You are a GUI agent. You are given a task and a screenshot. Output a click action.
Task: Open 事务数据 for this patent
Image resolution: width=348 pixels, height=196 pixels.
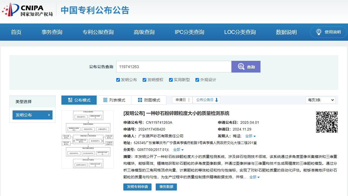166,187
